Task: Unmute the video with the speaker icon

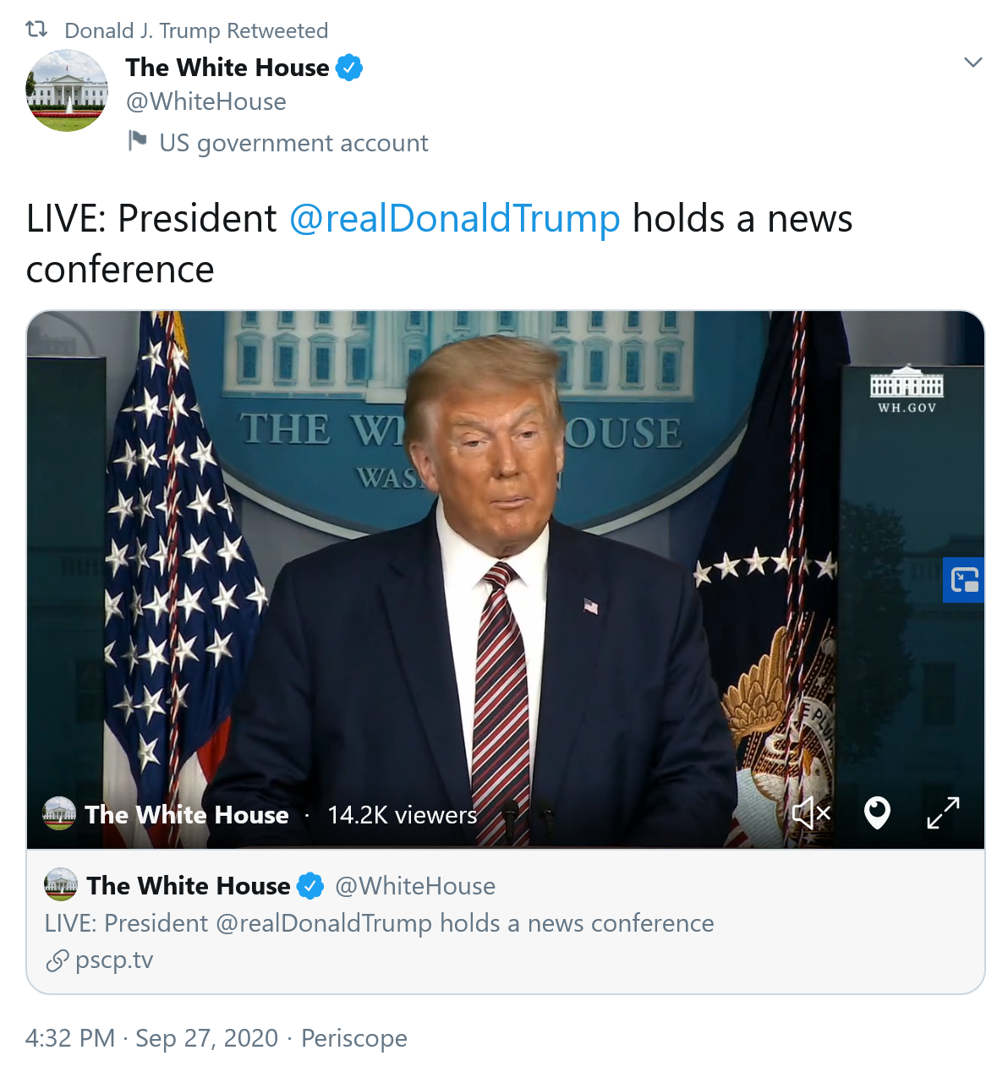Action: (x=811, y=813)
